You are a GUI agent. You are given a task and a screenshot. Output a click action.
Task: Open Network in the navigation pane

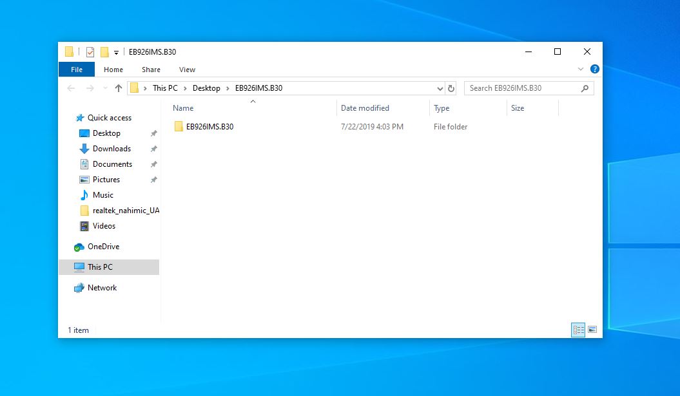102,288
